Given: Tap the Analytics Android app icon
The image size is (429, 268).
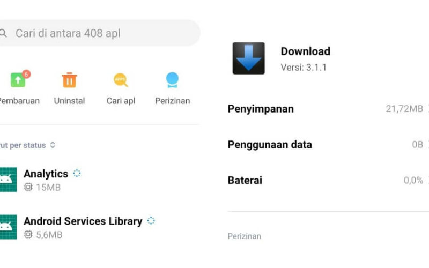Looking at the screenshot, I should 8,180.
